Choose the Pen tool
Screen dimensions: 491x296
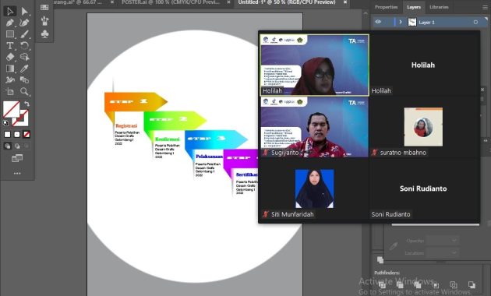pyautogui.click(x=9, y=23)
